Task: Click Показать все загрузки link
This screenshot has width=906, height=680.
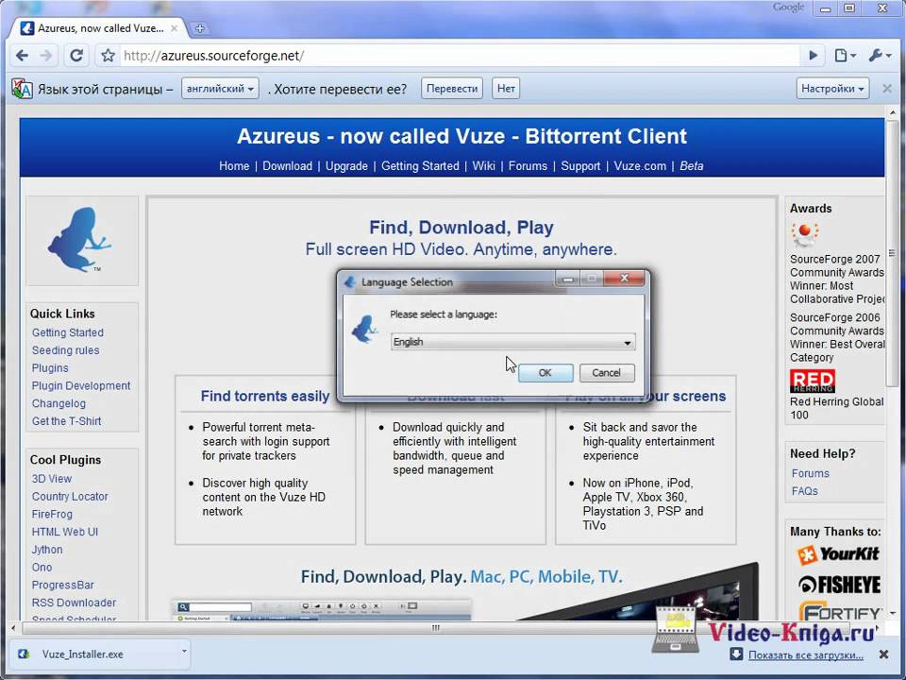Action: coord(805,655)
